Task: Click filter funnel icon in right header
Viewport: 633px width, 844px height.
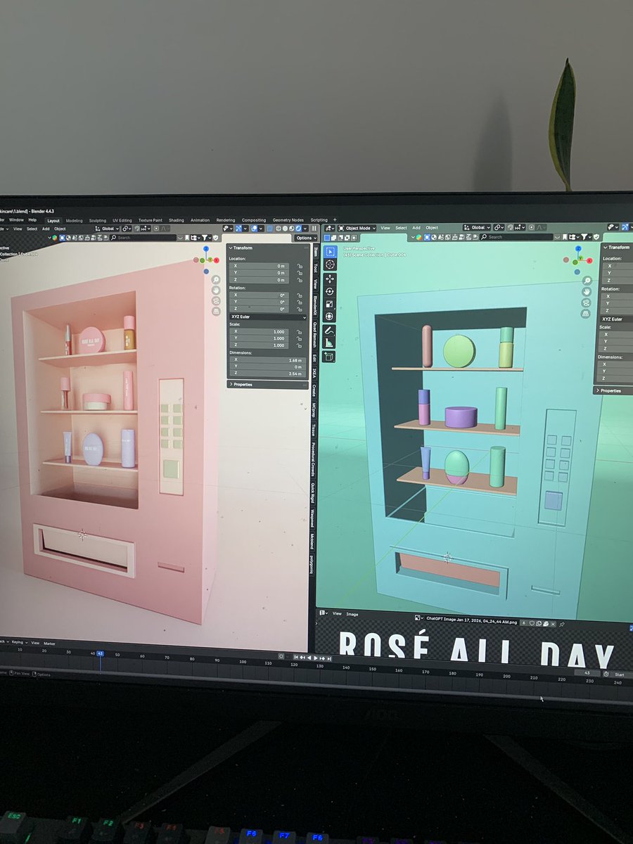Action: [x=585, y=237]
